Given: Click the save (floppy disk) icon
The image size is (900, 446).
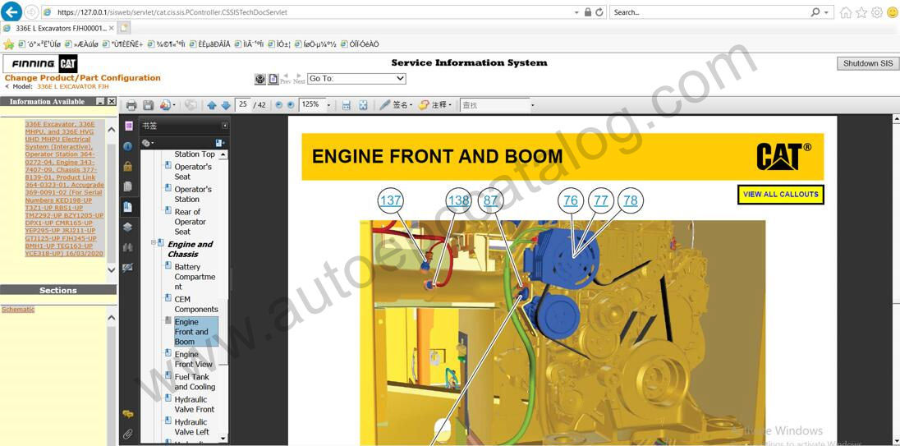Looking at the screenshot, I should (x=149, y=105).
